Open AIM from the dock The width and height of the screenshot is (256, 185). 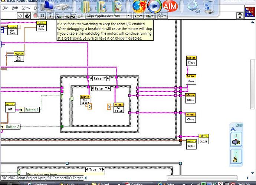point(170,6)
